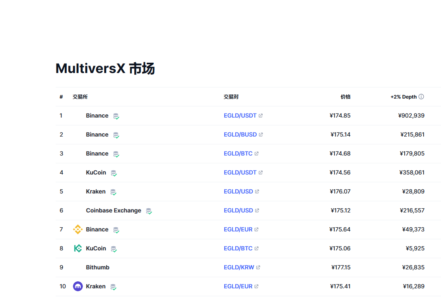
Task: Open the EGLD/USD pair on Kraken row 5
Action: coord(238,191)
